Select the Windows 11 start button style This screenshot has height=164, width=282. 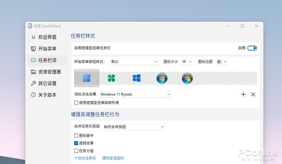87,78
